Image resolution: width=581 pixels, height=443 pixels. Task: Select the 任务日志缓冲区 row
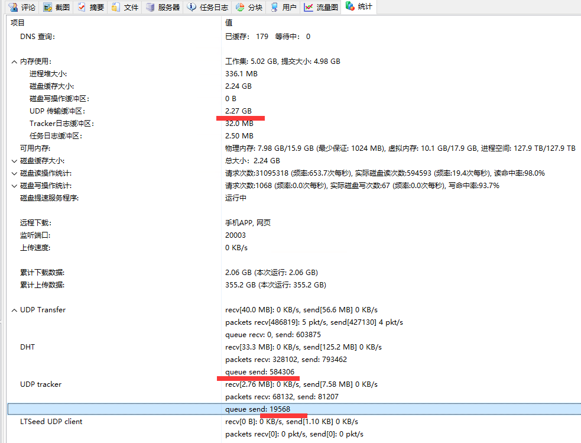pyautogui.click(x=294, y=135)
